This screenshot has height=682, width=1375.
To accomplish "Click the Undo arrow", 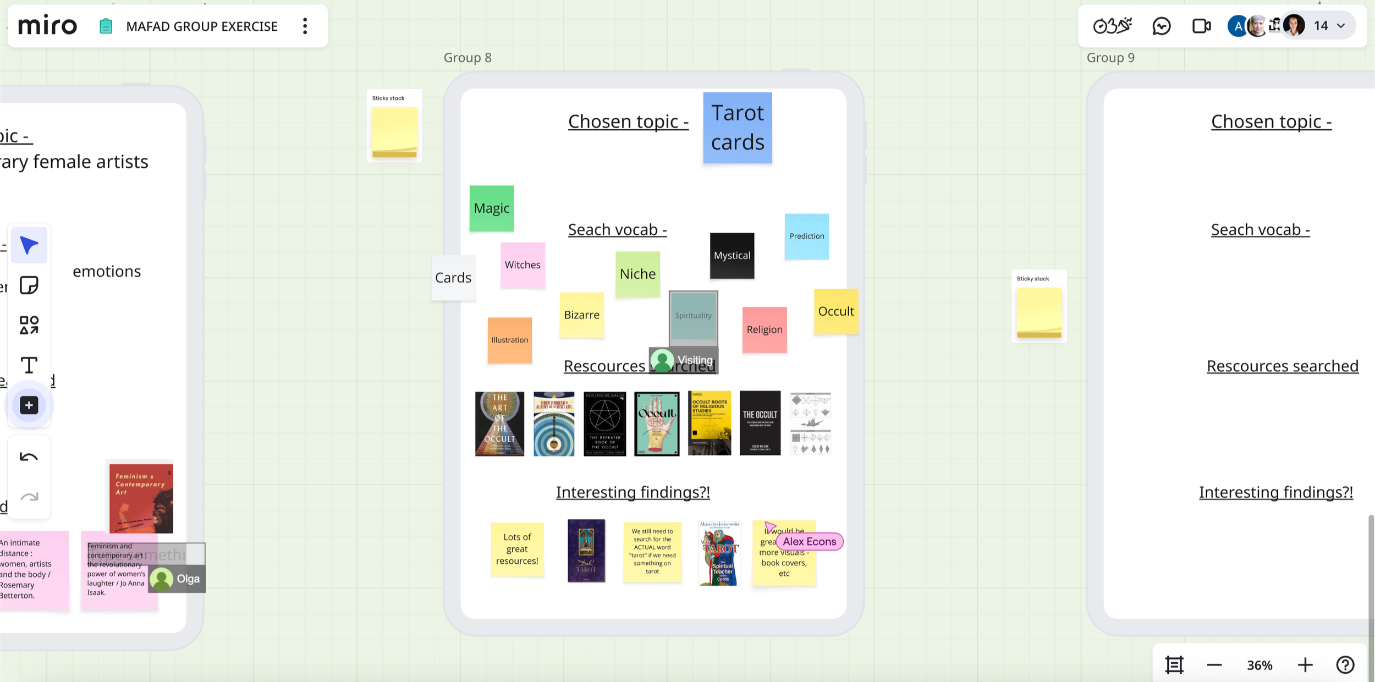I will 29,457.
